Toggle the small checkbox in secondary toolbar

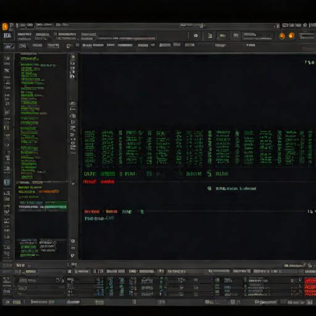tap(78, 45)
